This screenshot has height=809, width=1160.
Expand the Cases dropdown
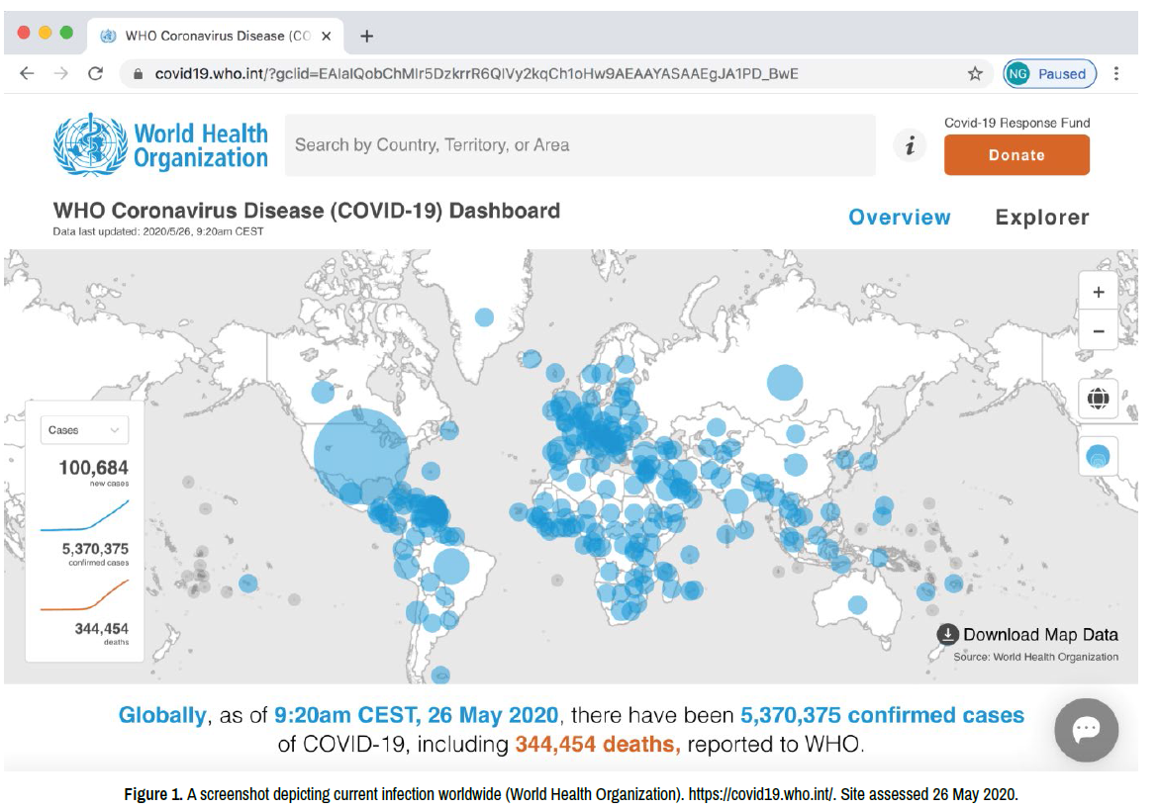coord(83,429)
